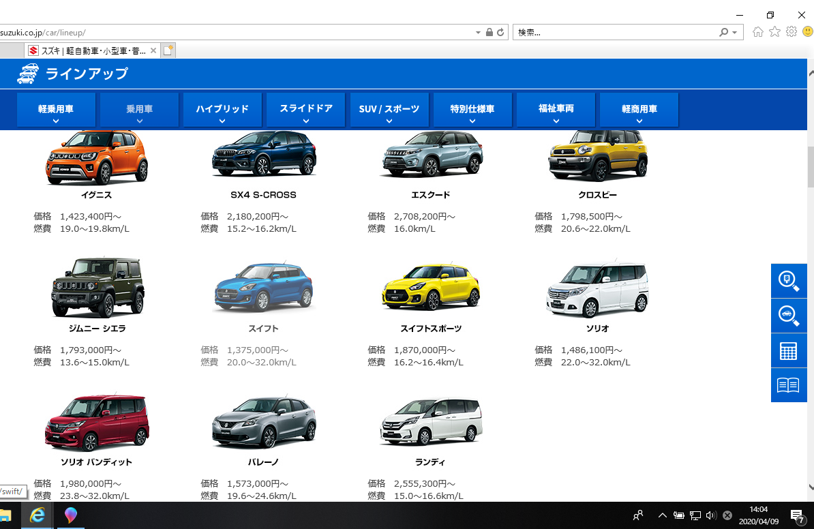Show hidden system tray icons

click(x=663, y=515)
